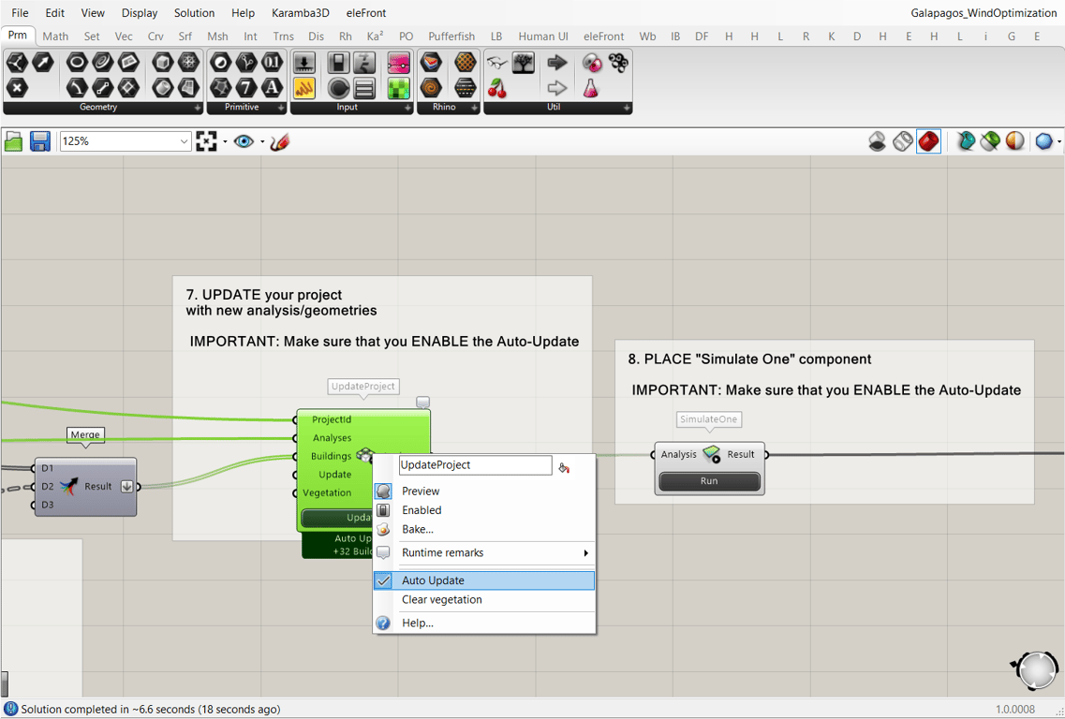Select the glasses icon in Util panel
Screen dimensions: 1065x719
(x=498, y=63)
